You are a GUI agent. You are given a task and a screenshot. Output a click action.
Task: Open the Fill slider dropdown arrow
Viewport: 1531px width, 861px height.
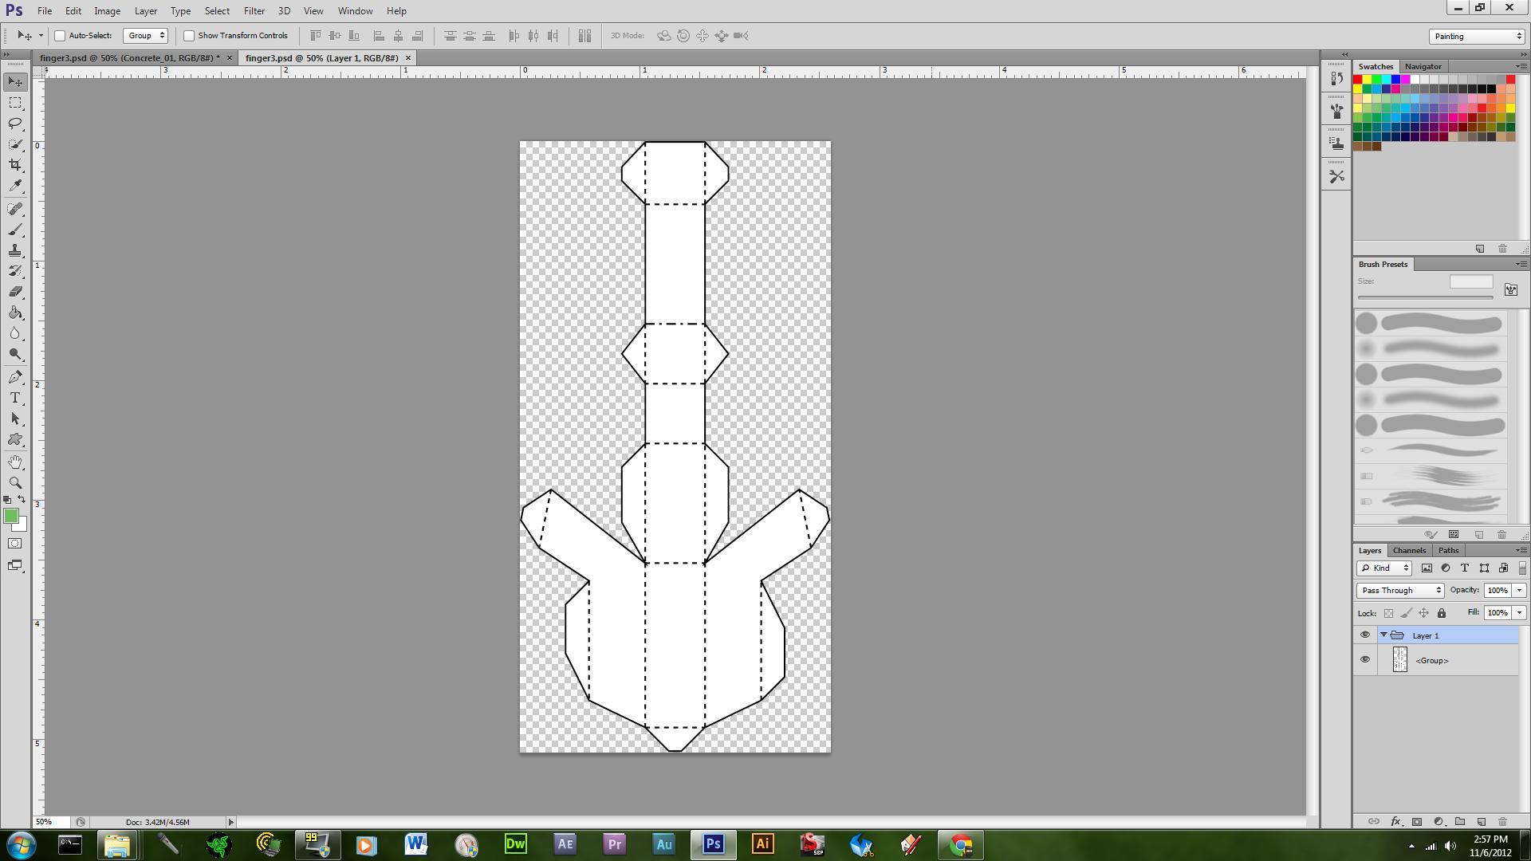pyautogui.click(x=1519, y=613)
